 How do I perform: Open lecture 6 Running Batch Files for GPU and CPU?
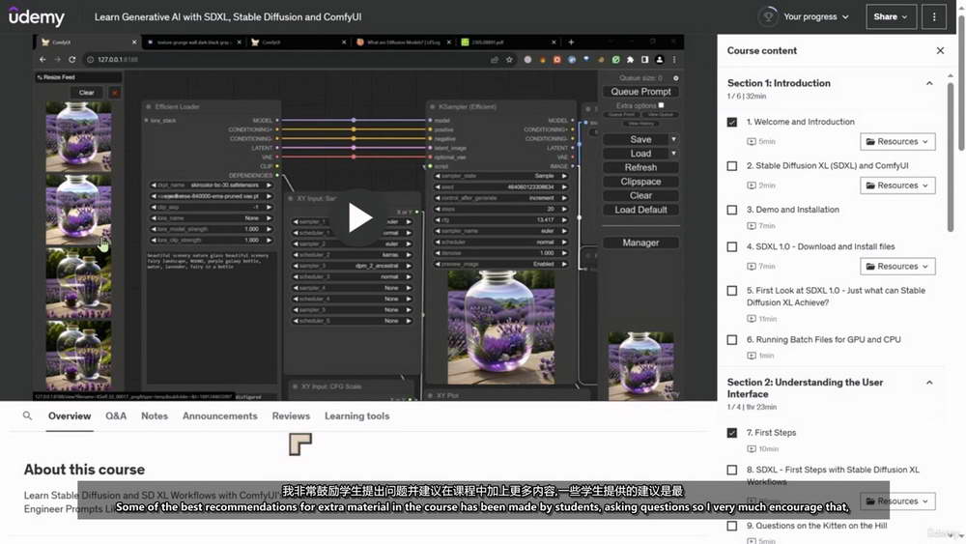(x=824, y=339)
